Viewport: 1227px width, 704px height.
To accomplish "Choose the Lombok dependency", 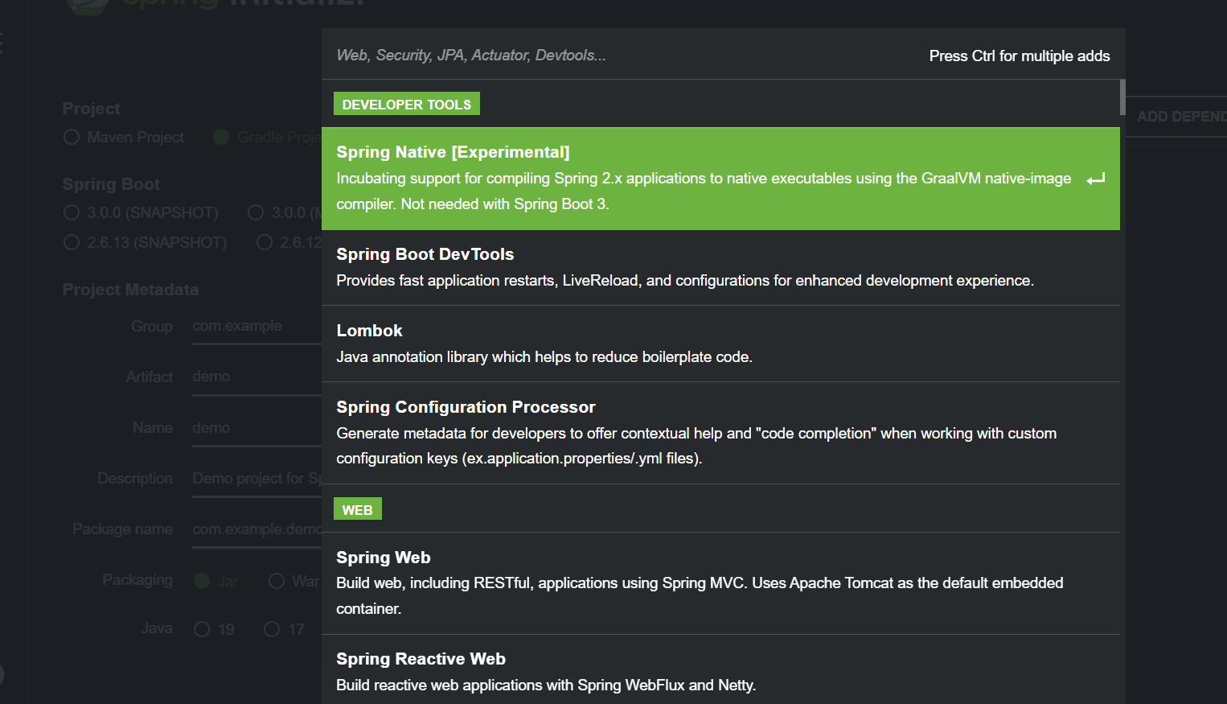I will coord(720,344).
